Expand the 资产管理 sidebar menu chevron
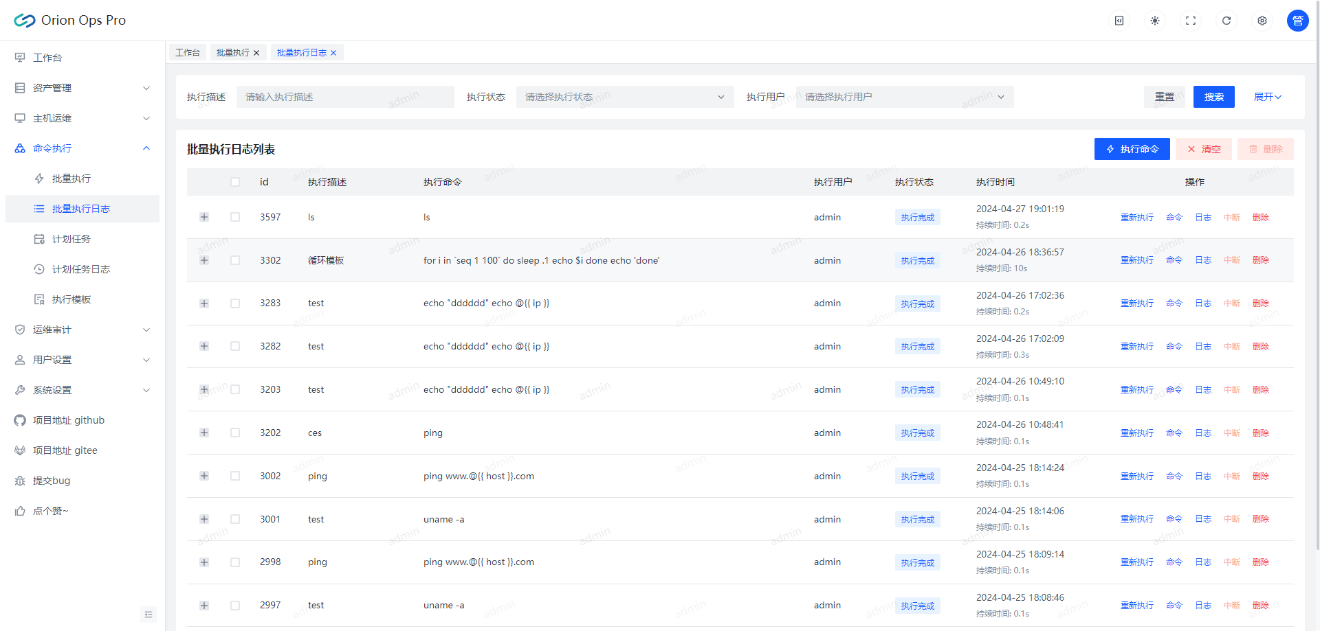The height and width of the screenshot is (631, 1320). [x=146, y=88]
